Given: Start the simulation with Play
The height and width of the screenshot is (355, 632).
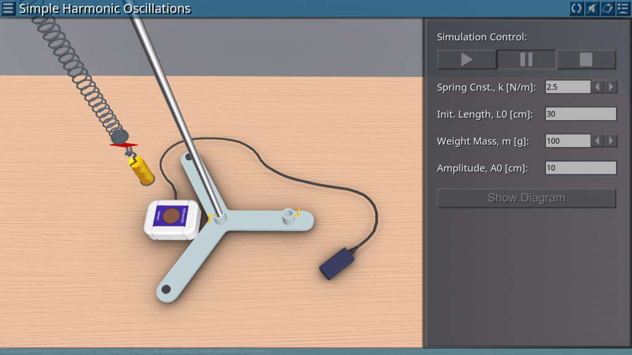Looking at the screenshot, I should [467, 60].
